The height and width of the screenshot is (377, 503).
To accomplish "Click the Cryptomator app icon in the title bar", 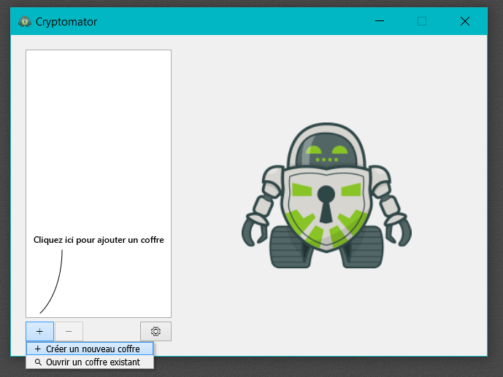I will click(x=25, y=22).
